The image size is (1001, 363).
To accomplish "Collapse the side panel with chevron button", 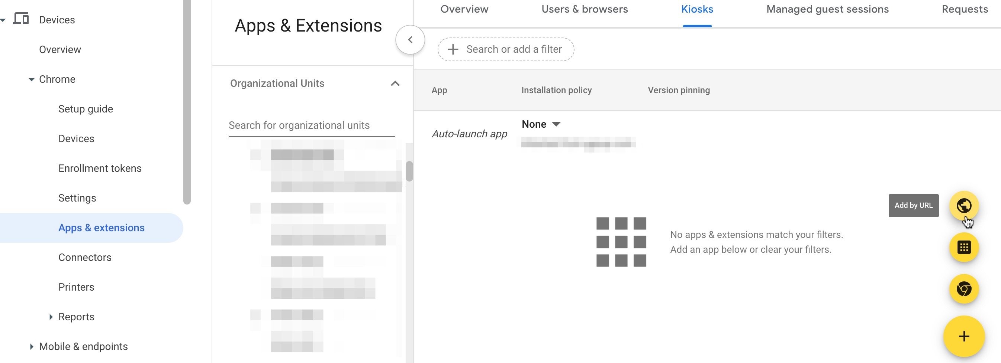I will click(x=410, y=40).
